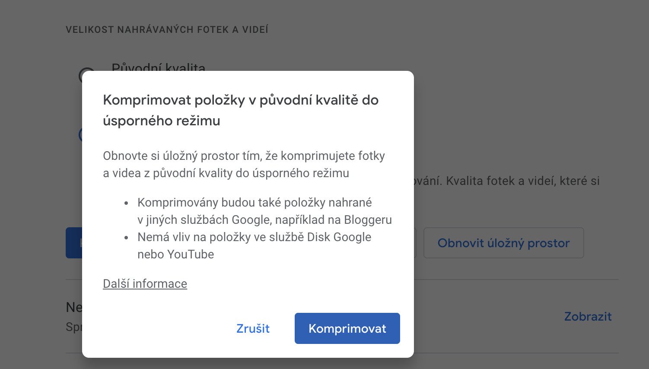The image size is (649, 369).
Task: Click the bullet about Disk Google nebo YouTube
Action: pyautogui.click(x=254, y=245)
